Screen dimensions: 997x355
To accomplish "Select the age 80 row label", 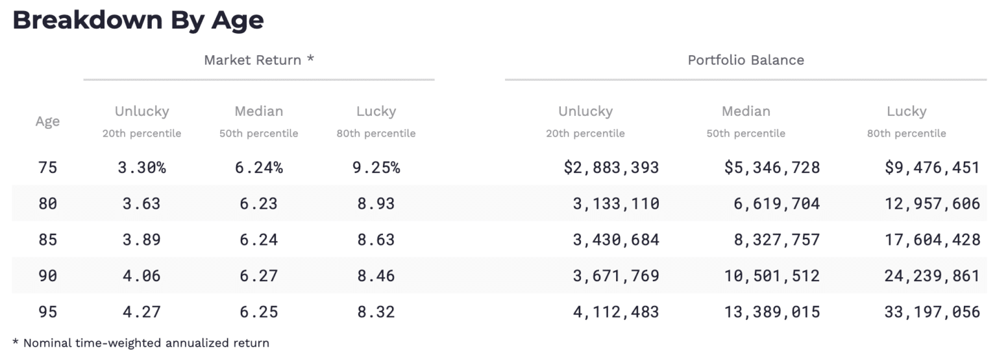I will (x=47, y=203).
